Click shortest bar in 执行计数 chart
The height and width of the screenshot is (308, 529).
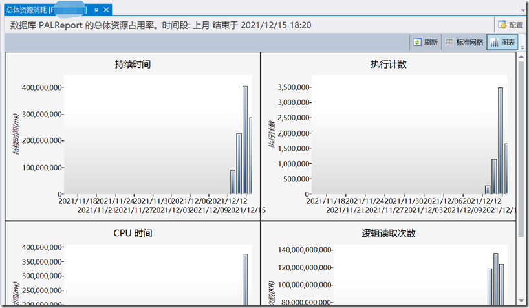click(488, 190)
